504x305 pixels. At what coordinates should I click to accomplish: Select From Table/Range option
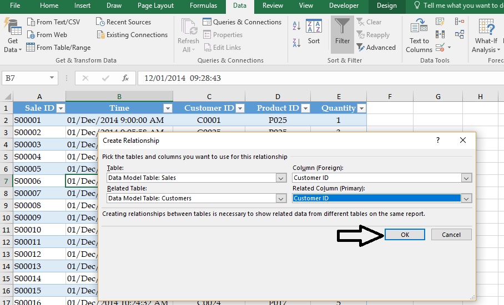tap(58, 48)
